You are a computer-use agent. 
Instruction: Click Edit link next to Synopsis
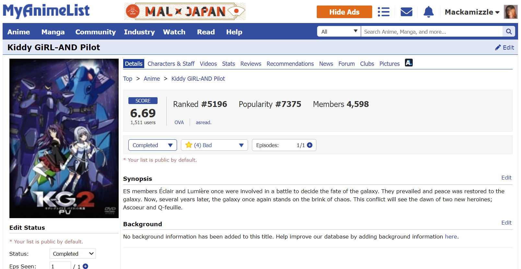point(506,178)
